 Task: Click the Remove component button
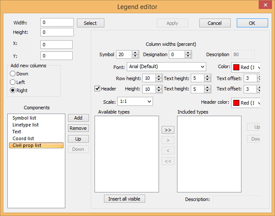78,128
